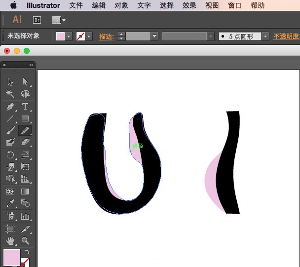Select the Paintbrush tool
This screenshot has height=267, width=300.
[10, 130]
